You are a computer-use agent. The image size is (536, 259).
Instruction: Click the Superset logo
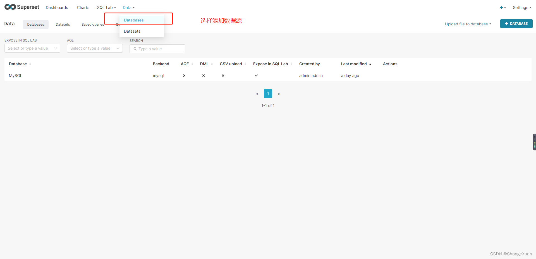(22, 7)
